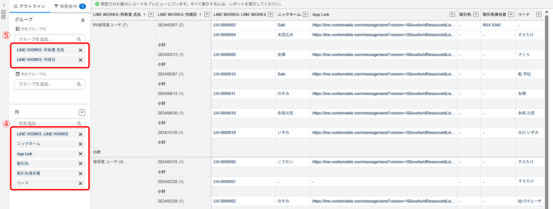Click the row グループを追加 search field
Viewport: 553px width, 209px height.
pyautogui.click(x=50, y=39)
